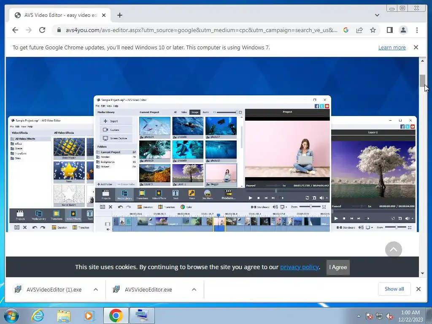Select Image tab in center editor image

pos(195,112)
